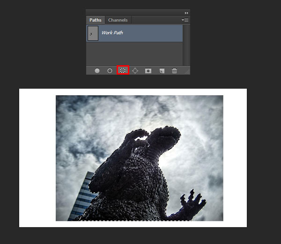Click the Godzilla photo on canvas
This screenshot has height=244, width=281.
pos(140,158)
